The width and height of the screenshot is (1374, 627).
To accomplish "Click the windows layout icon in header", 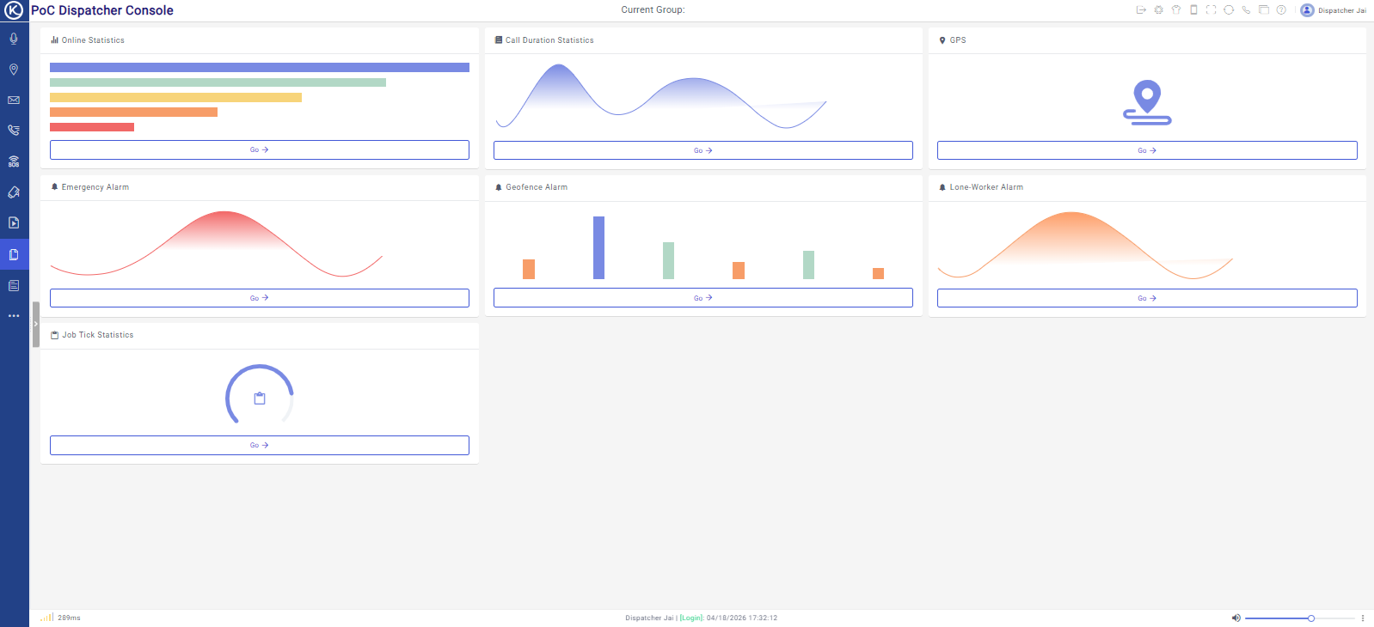I will [1264, 10].
